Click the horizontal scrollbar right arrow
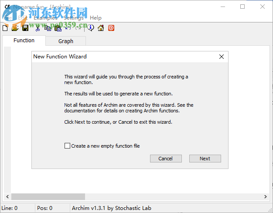Screen dimensions: 273x213 click(x=266, y=196)
